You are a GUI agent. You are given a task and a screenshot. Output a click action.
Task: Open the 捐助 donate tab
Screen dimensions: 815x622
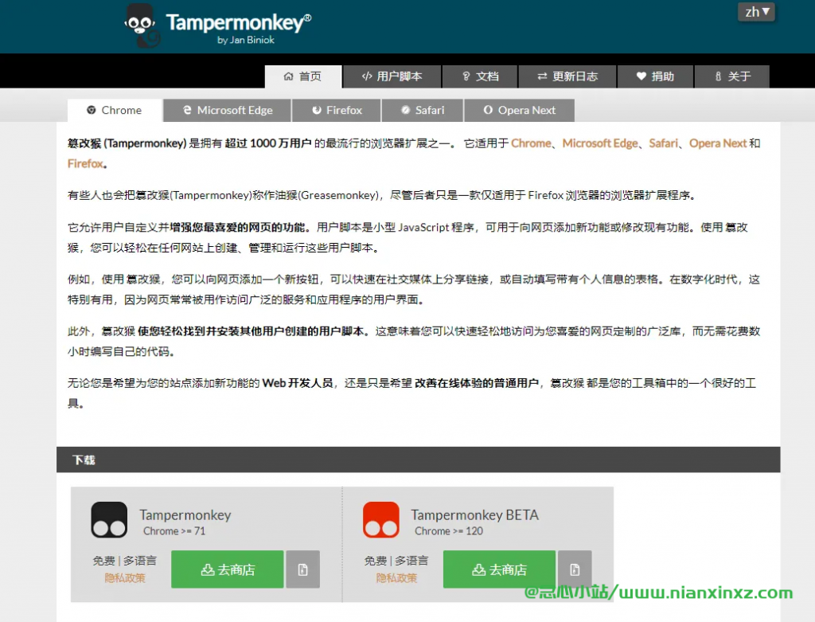point(655,76)
